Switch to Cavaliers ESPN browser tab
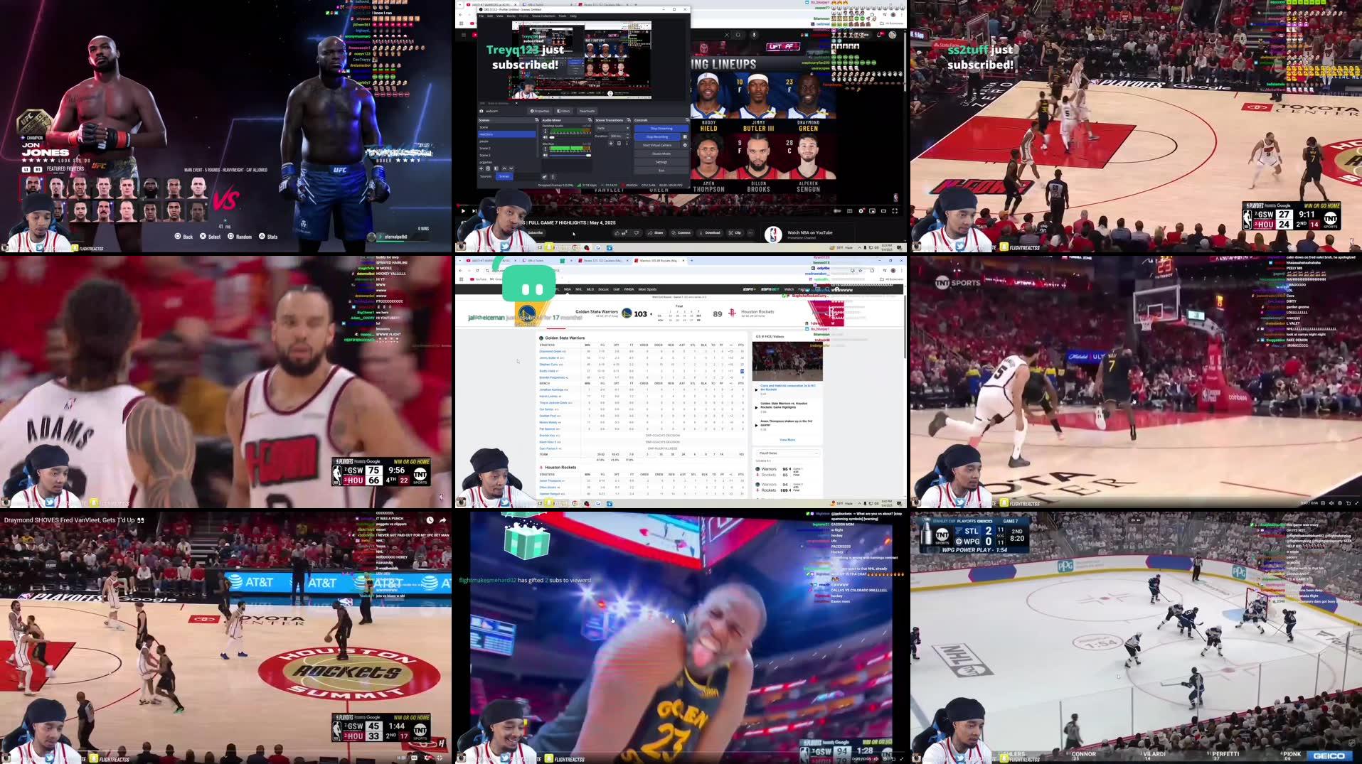Screen dimensions: 1362x764 coord(605,260)
